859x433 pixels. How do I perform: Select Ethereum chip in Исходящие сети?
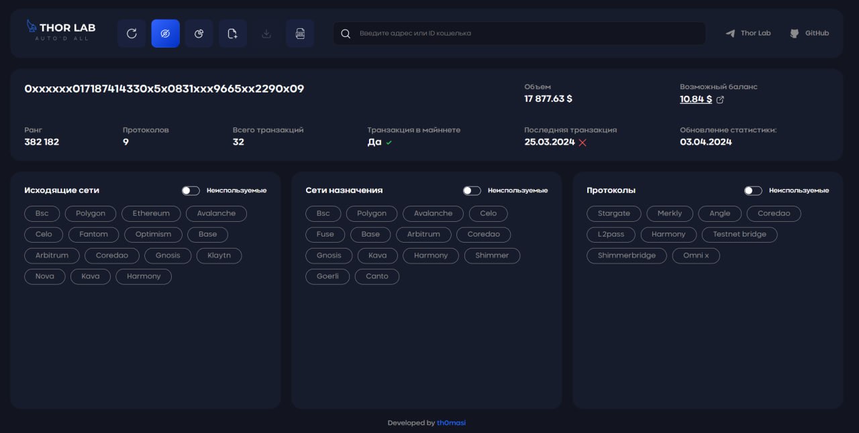click(151, 214)
